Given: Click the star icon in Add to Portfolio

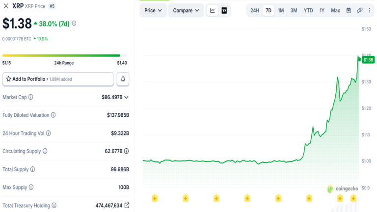Looking at the screenshot, I should point(9,79).
